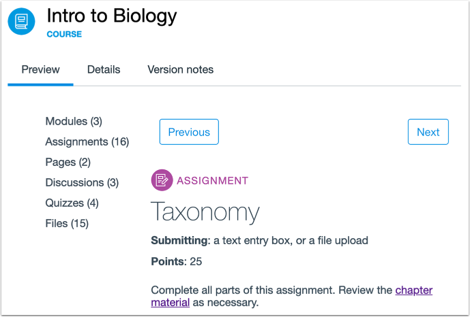Go to the Previous item
The height and width of the screenshot is (317, 470).
(x=189, y=132)
